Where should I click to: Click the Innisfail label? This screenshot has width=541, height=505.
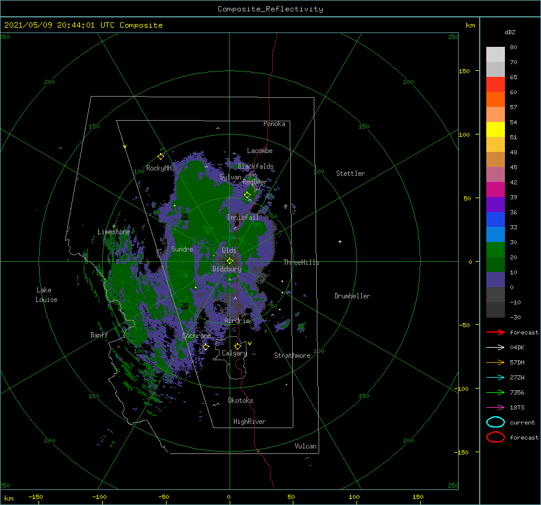pos(243,217)
